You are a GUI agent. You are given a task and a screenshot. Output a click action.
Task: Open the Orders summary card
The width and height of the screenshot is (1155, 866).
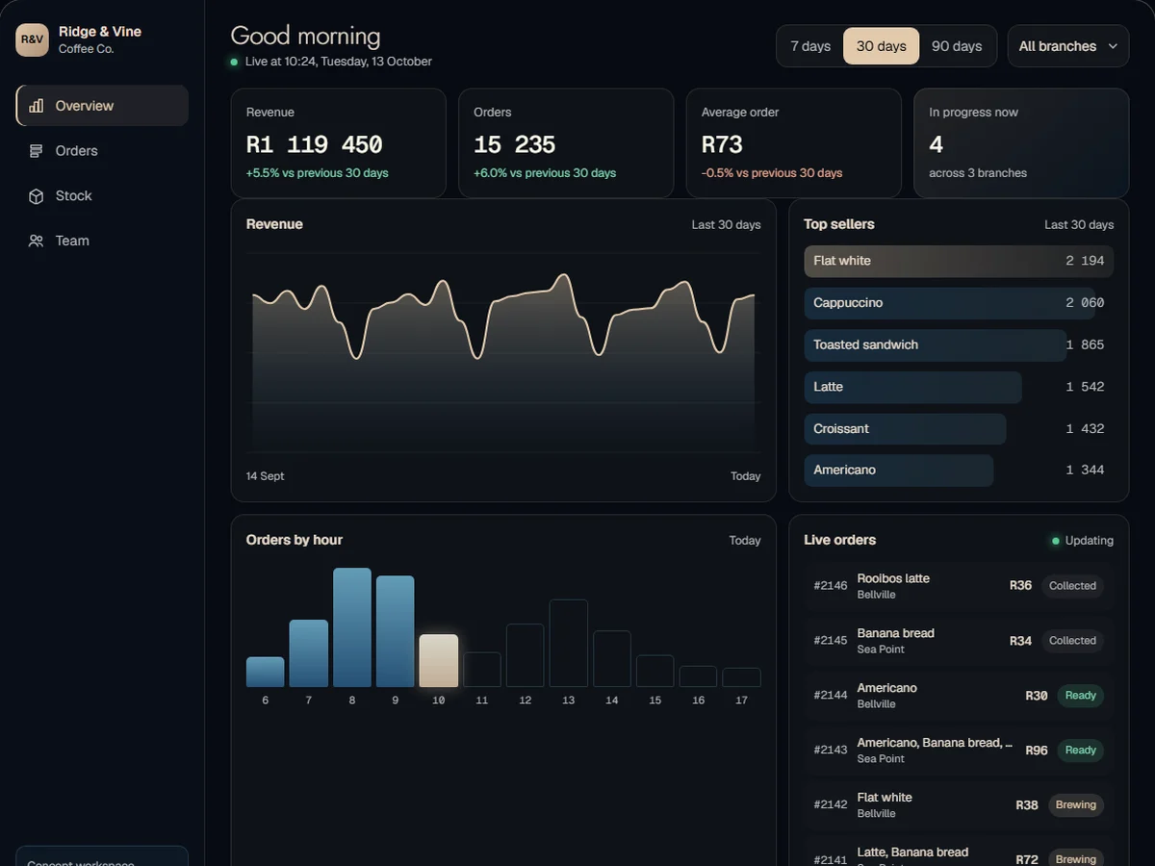click(x=566, y=143)
